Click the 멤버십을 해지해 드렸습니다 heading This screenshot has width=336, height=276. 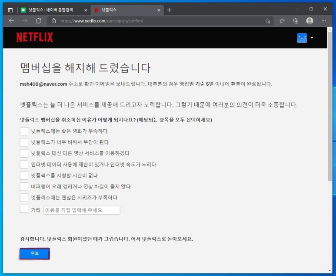[x=85, y=68]
